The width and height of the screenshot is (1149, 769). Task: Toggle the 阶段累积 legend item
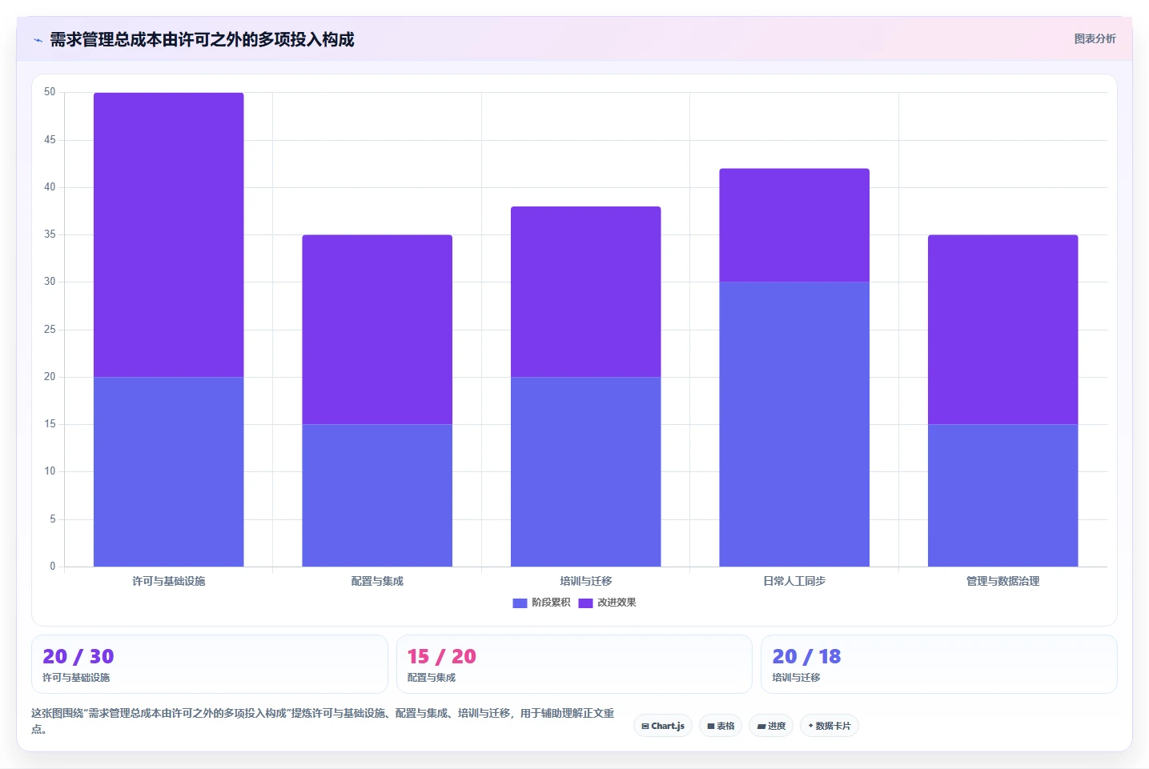click(542, 603)
